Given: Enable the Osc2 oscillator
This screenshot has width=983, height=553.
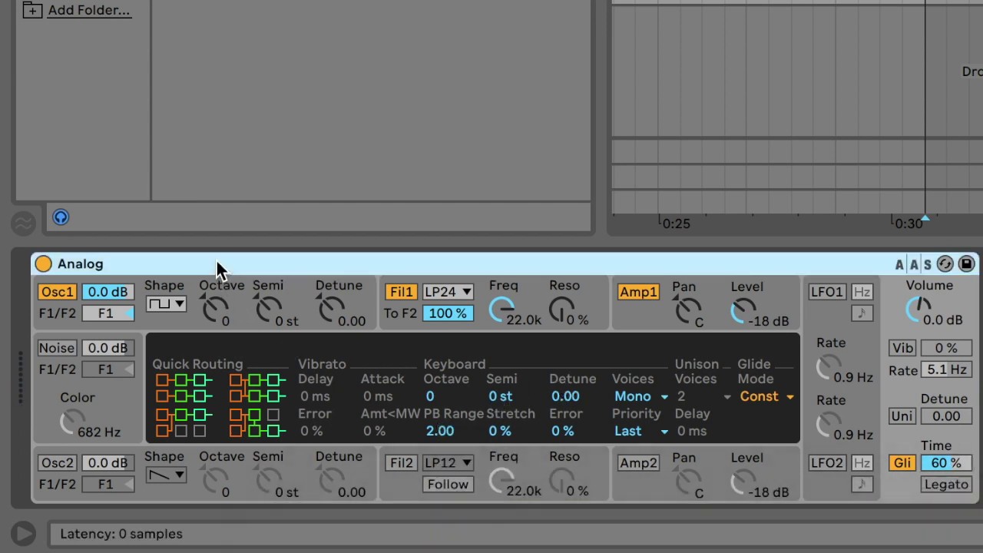Looking at the screenshot, I should click(58, 463).
